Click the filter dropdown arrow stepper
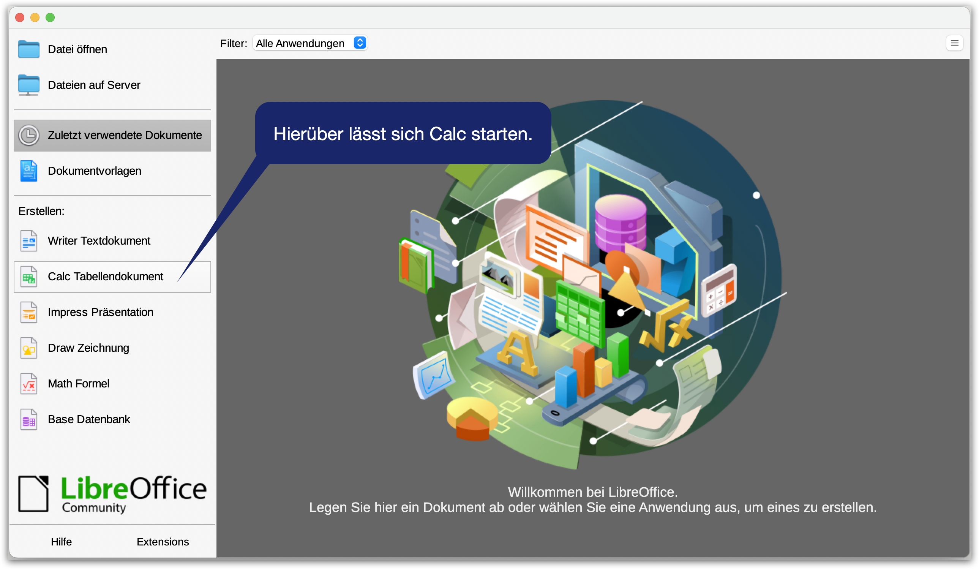 pyautogui.click(x=360, y=43)
